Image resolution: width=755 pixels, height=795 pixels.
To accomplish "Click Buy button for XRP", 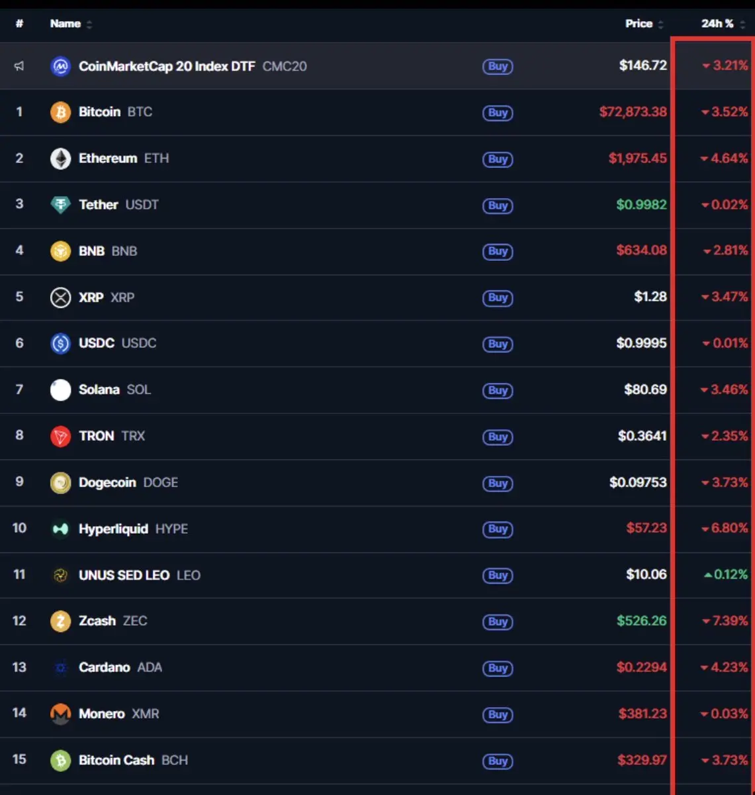I will pos(498,297).
